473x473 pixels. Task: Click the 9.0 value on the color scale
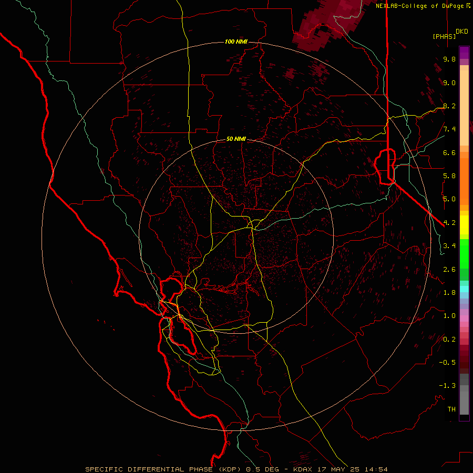(449, 83)
